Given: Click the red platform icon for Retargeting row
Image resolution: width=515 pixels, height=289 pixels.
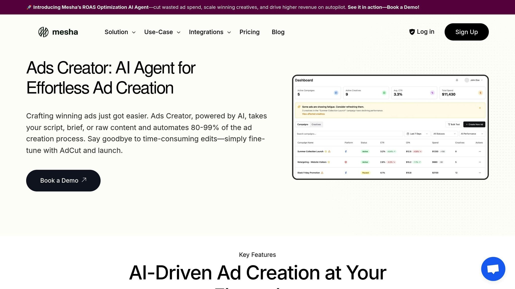Looking at the screenshot, I should [346, 162].
